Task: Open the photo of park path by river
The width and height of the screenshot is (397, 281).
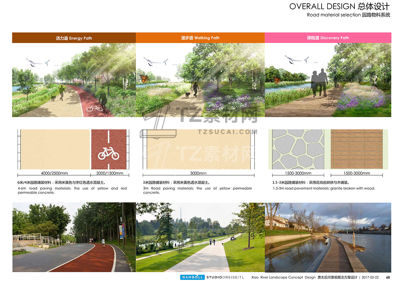Action: point(200,237)
